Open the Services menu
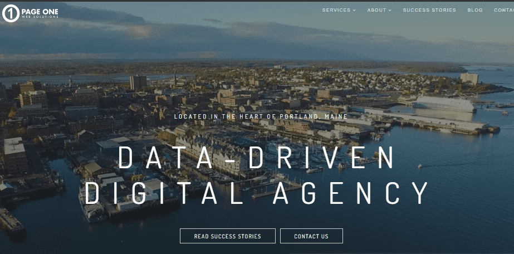Image resolution: width=514 pixels, height=254 pixels. point(336,10)
